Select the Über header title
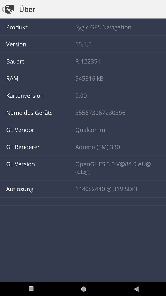Screen dimensions: 166x296 point(27,9)
